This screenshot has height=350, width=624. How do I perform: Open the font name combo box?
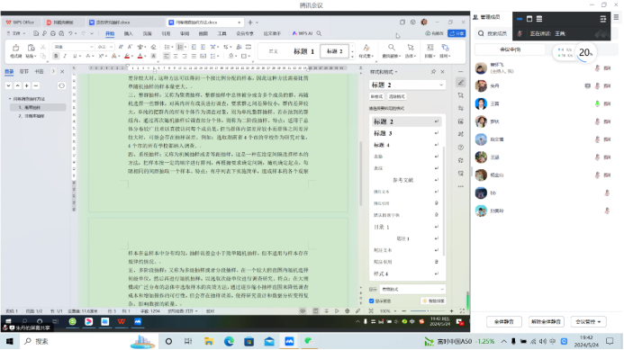tap(73, 47)
